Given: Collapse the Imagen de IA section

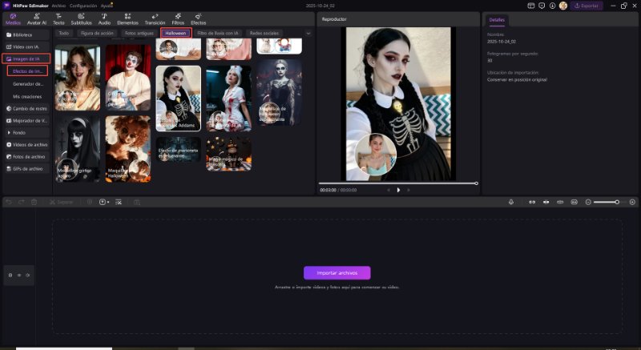Looking at the screenshot, I should (26, 58).
